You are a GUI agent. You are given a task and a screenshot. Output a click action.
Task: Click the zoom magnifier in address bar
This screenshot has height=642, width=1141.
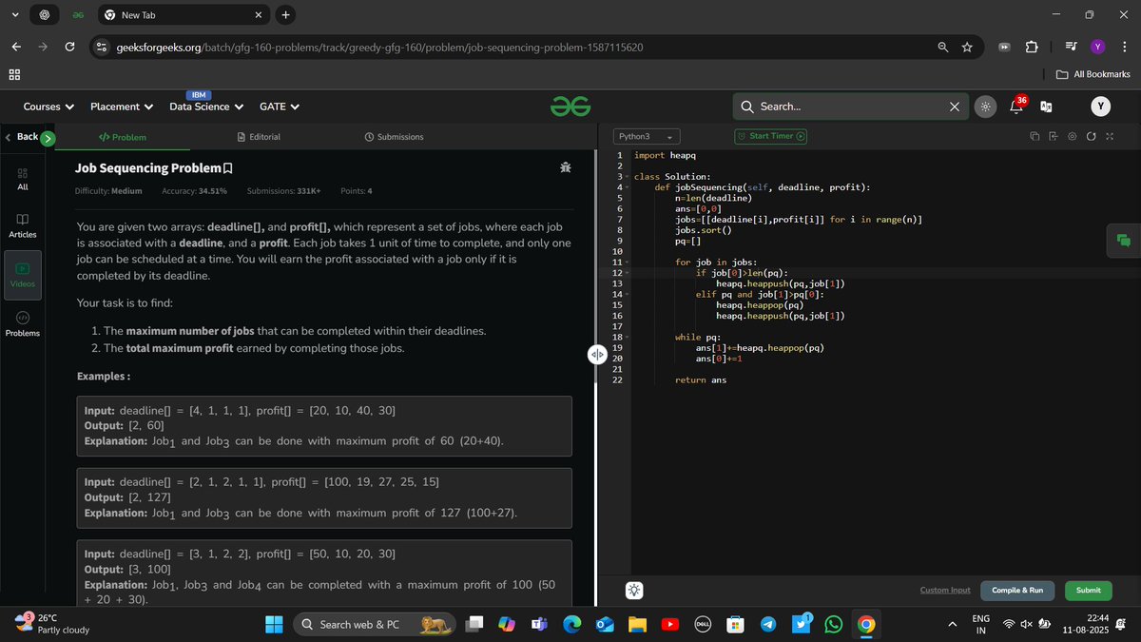click(942, 47)
